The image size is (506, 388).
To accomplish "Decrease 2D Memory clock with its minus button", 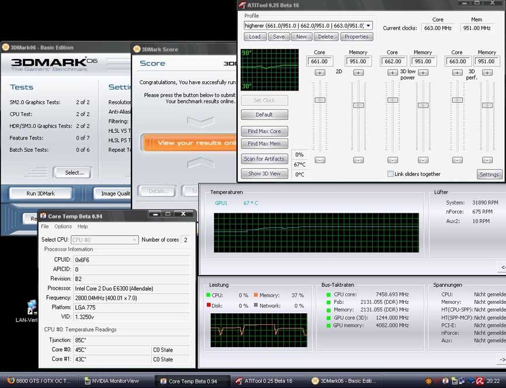I will [358, 160].
